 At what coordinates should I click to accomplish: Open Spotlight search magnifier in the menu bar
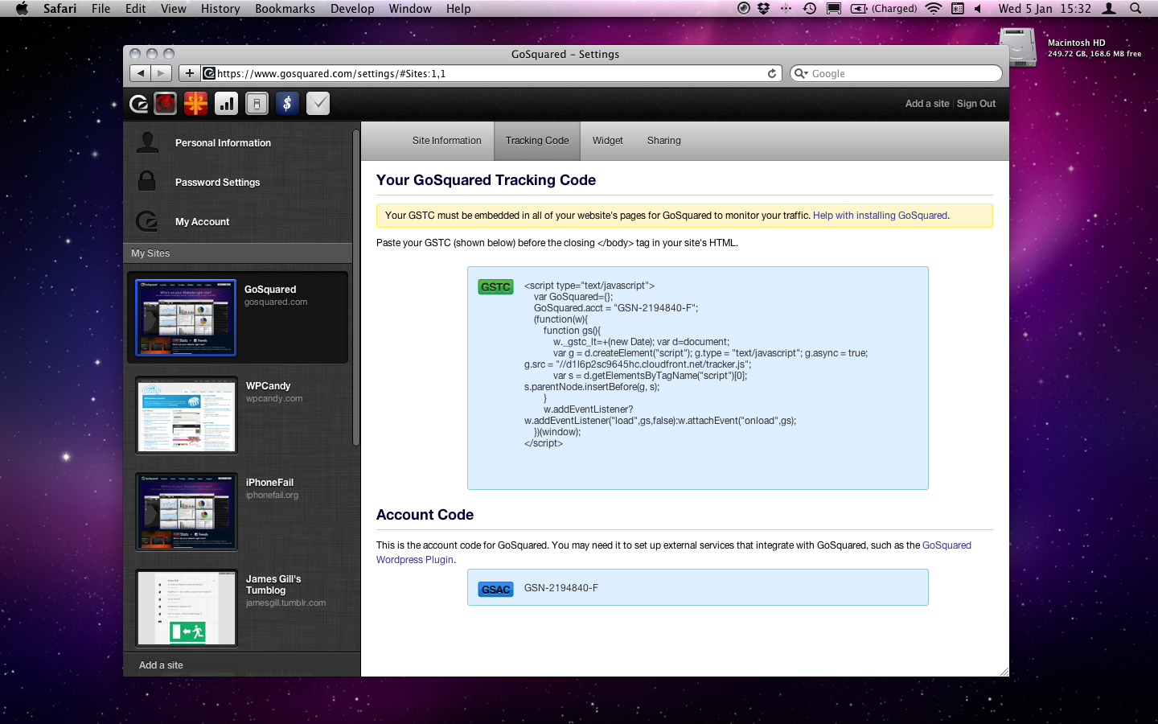pos(1135,9)
